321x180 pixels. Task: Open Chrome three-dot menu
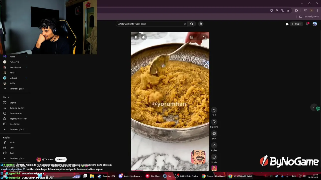click(317, 10)
